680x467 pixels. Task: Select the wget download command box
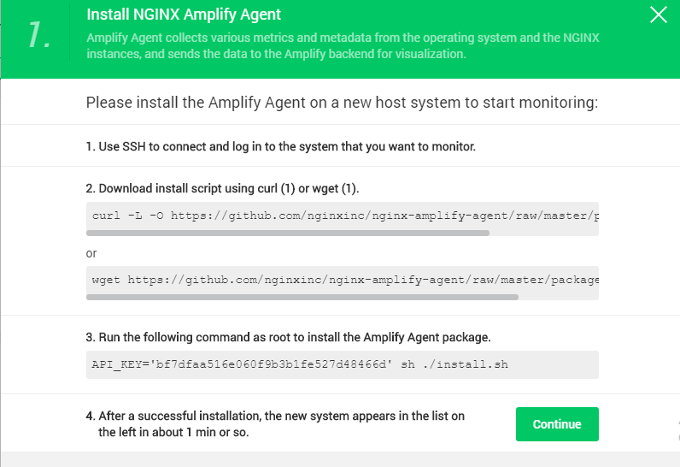click(x=343, y=280)
